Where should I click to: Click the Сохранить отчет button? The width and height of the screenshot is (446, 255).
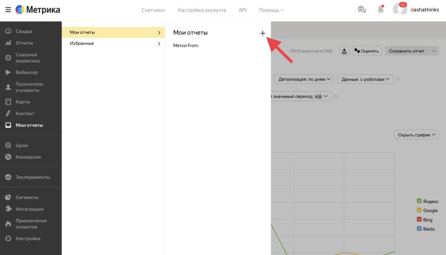coord(406,51)
